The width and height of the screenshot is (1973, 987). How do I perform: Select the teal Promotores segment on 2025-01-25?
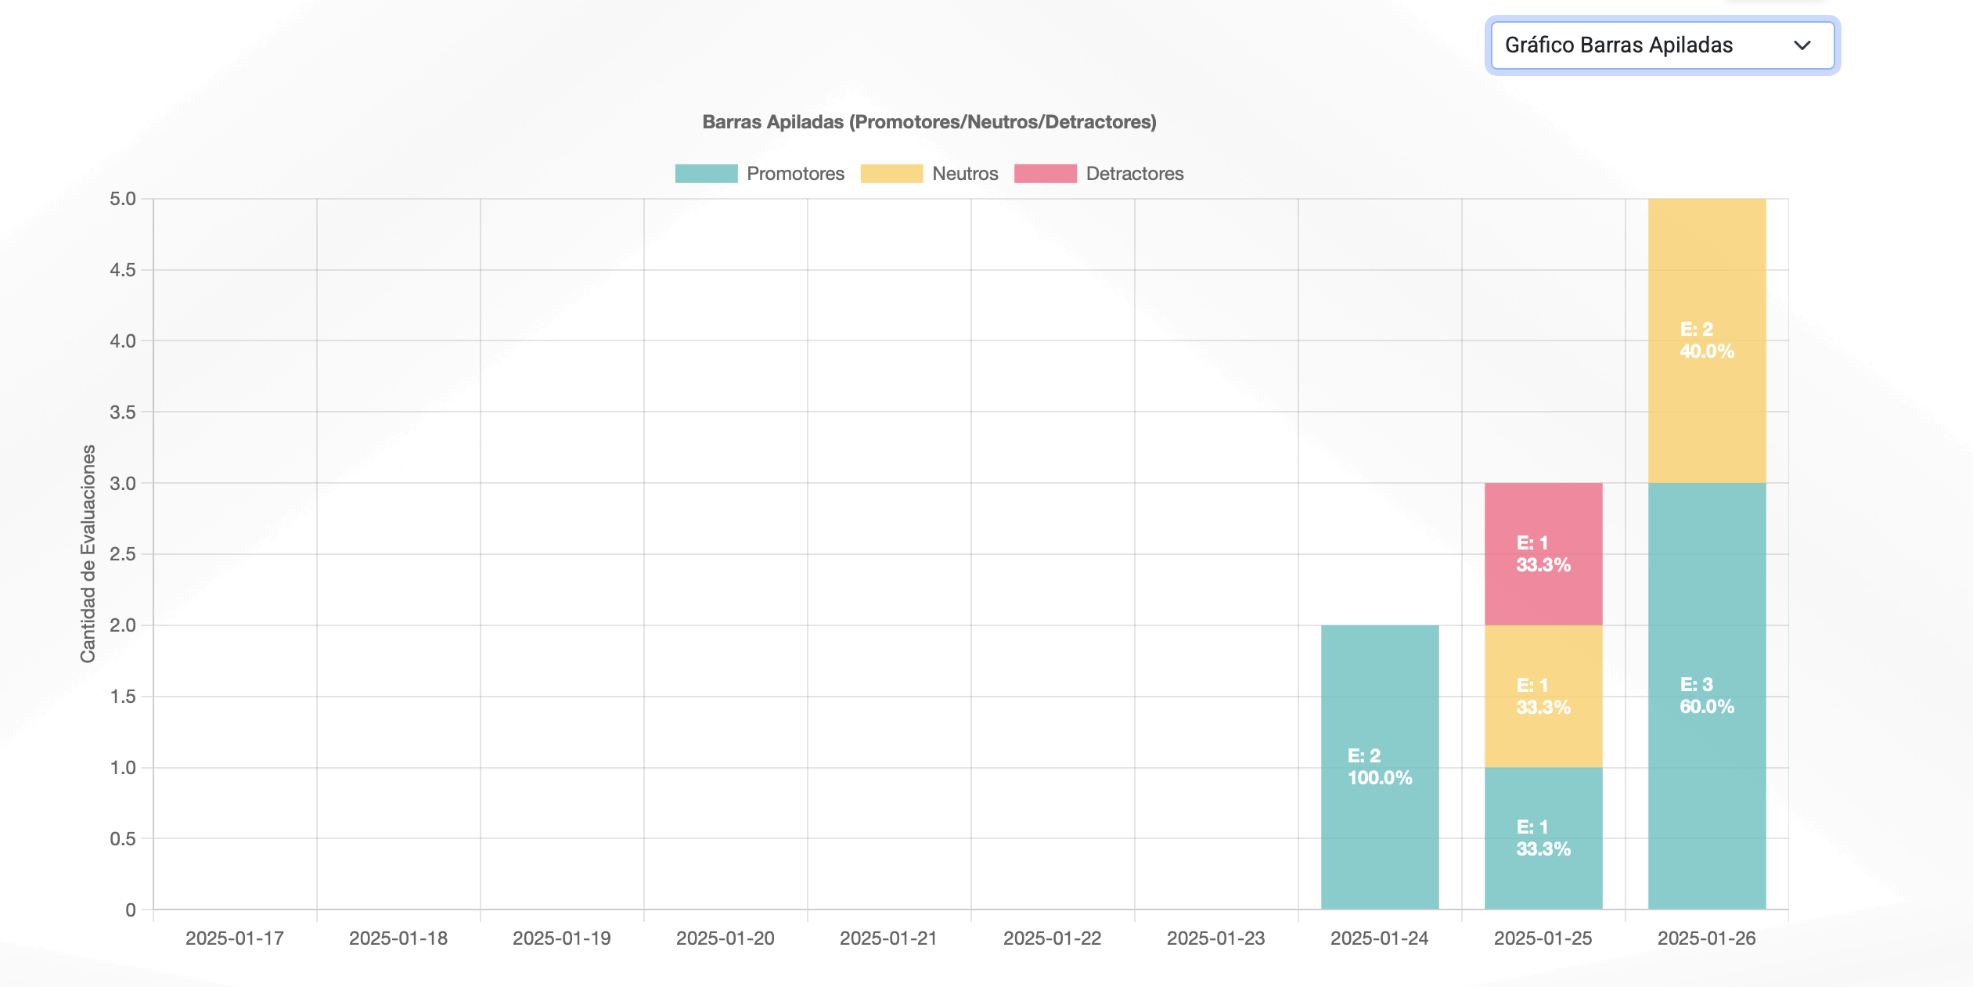[1543, 838]
